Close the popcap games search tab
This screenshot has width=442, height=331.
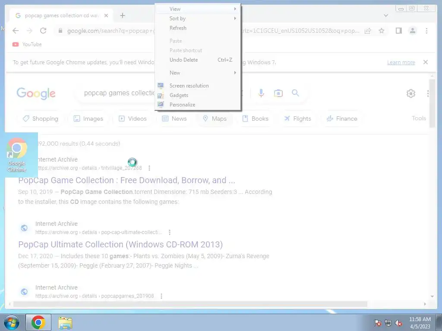[106, 16]
